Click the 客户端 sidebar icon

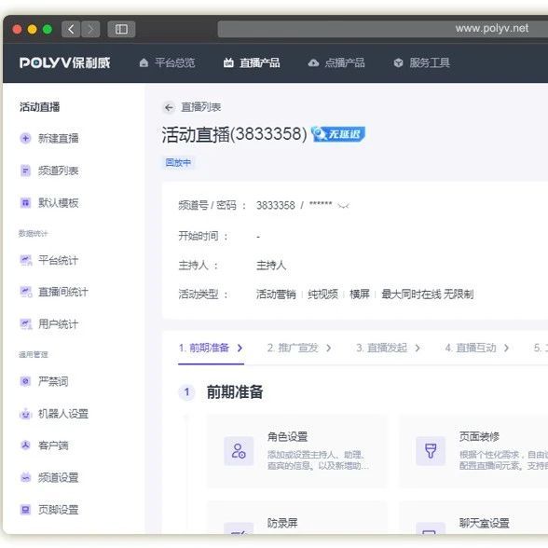(x=25, y=445)
